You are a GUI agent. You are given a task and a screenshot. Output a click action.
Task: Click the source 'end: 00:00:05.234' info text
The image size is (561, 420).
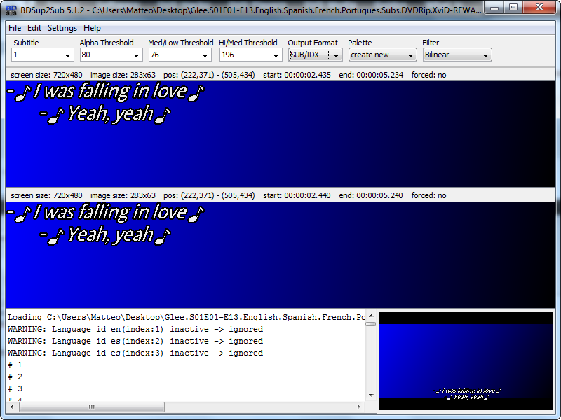(x=371, y=75)
